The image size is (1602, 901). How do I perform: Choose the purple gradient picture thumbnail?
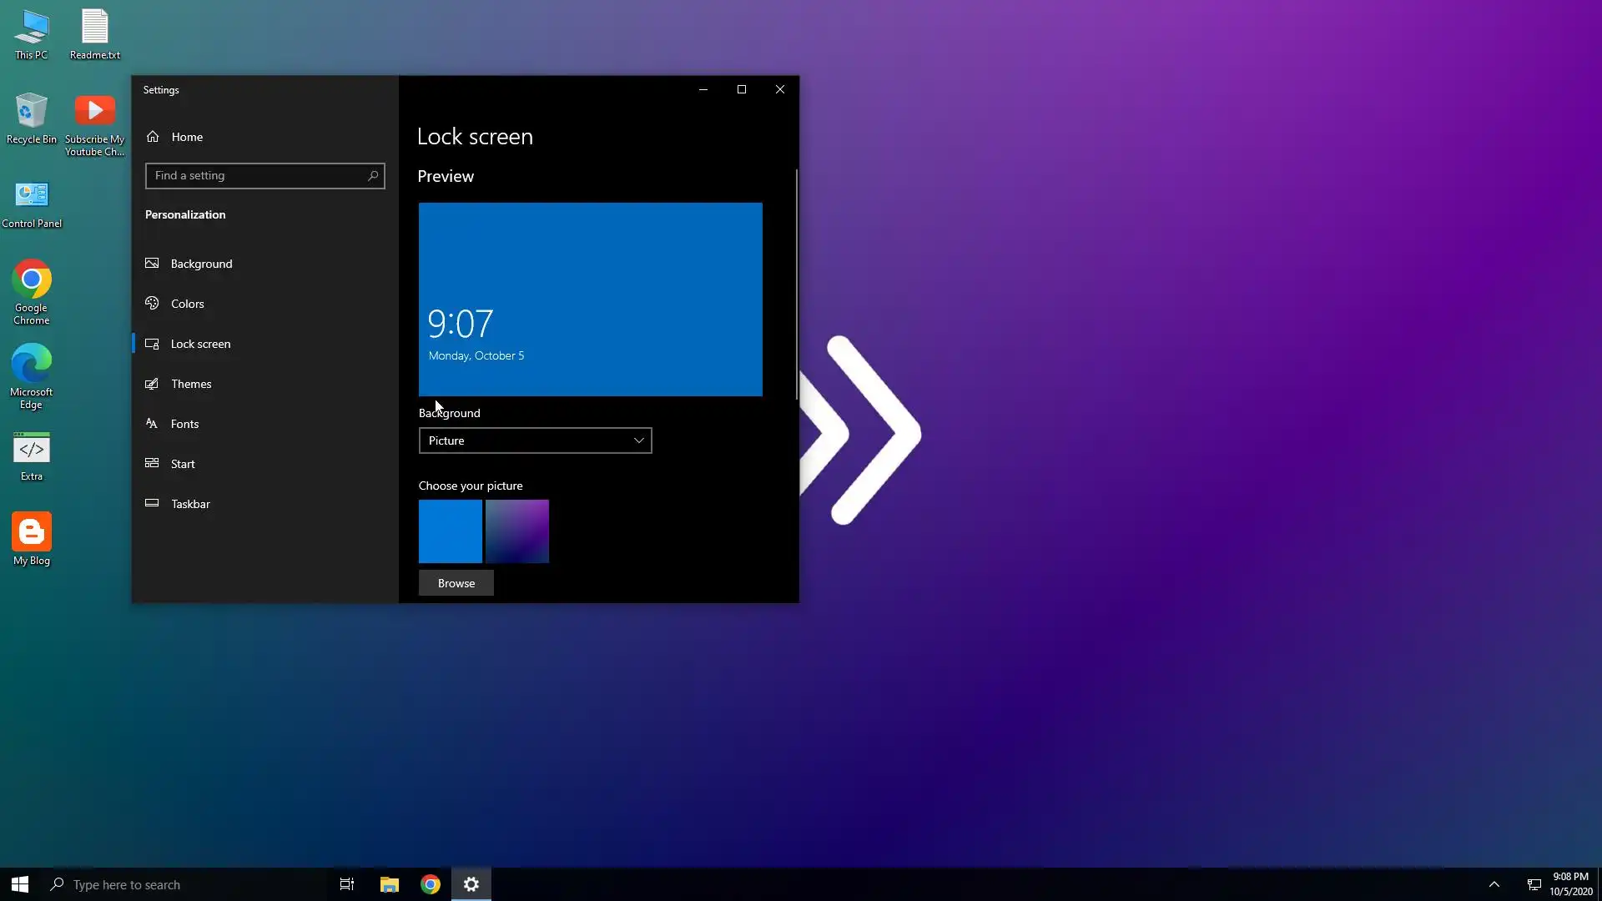click(x=517, y=531)
